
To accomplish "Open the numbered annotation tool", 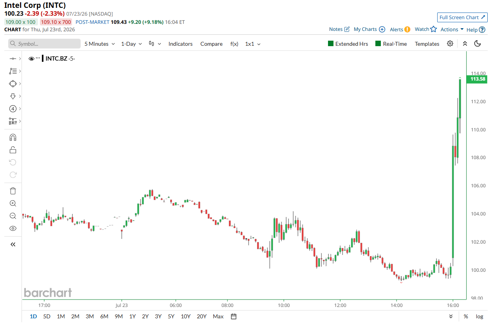I will pyautogui.click(x=13, y=109).
